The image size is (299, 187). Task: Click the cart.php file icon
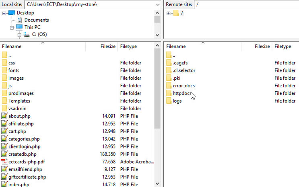pyautogui.click(x=4, y=131)
